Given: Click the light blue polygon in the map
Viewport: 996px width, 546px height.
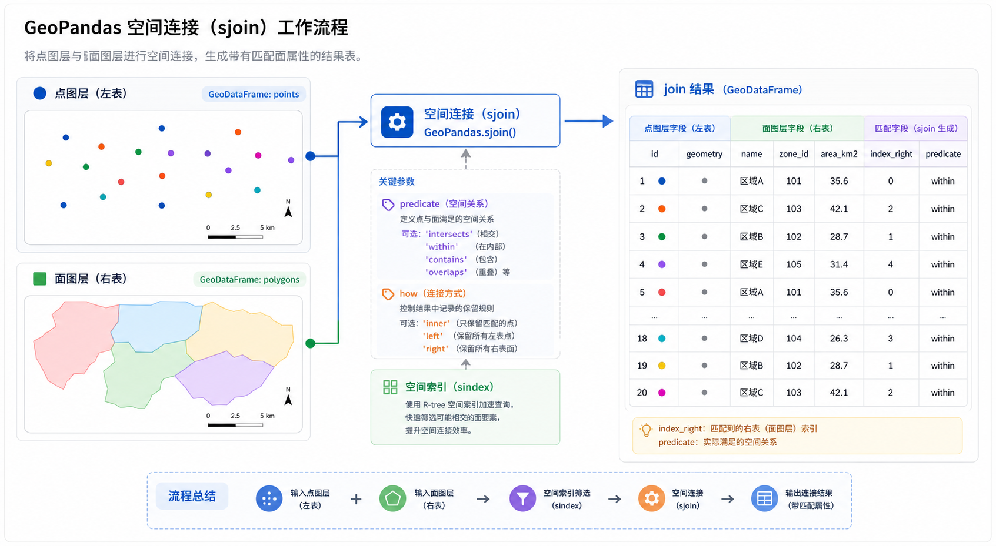Looking at the screenshot, I should 156,326.
